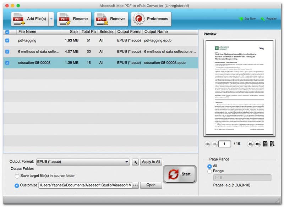Click the Buy Now cart link

pos(247,18)
